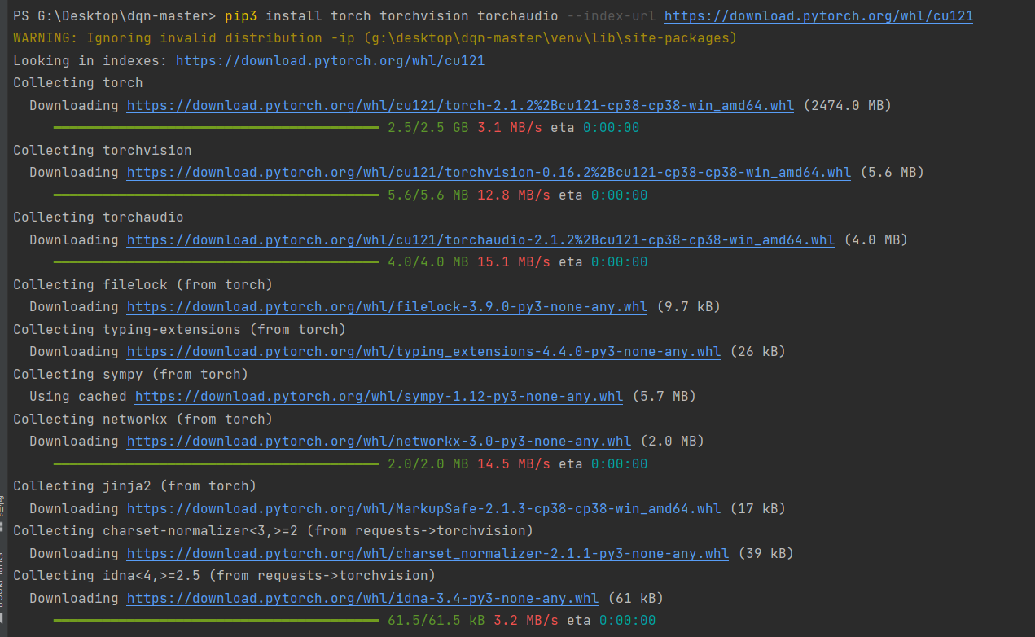Click the 'Collecting torchvision' line
The image size is (1035, 637).
pyautogui.click(x=103, y=150)
